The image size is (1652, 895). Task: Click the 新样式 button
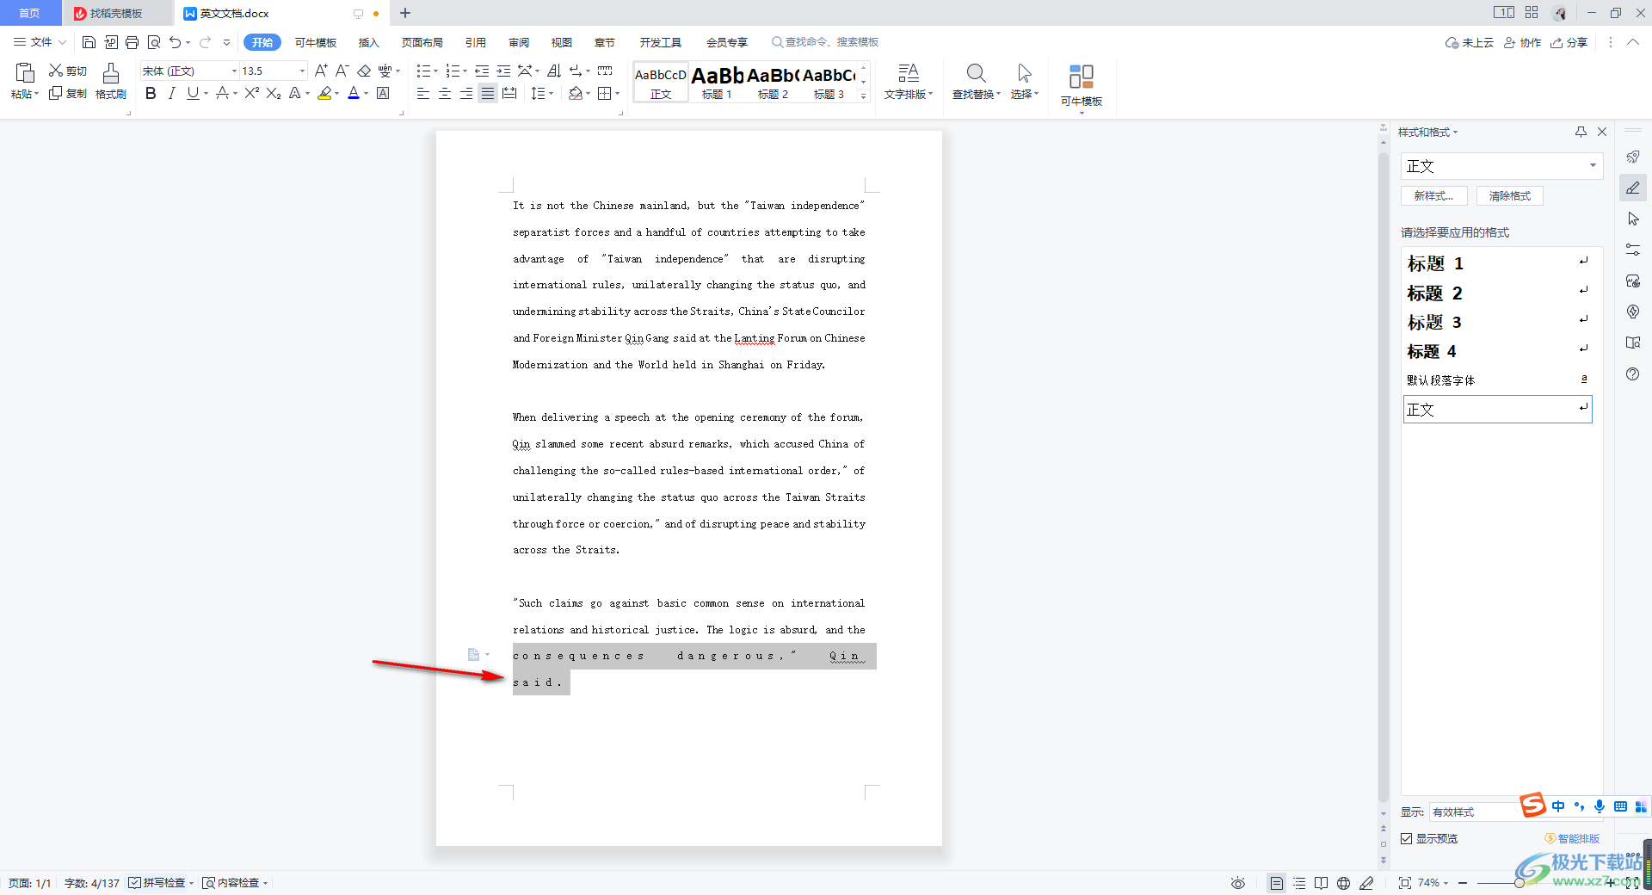(x=1433, y=195)
